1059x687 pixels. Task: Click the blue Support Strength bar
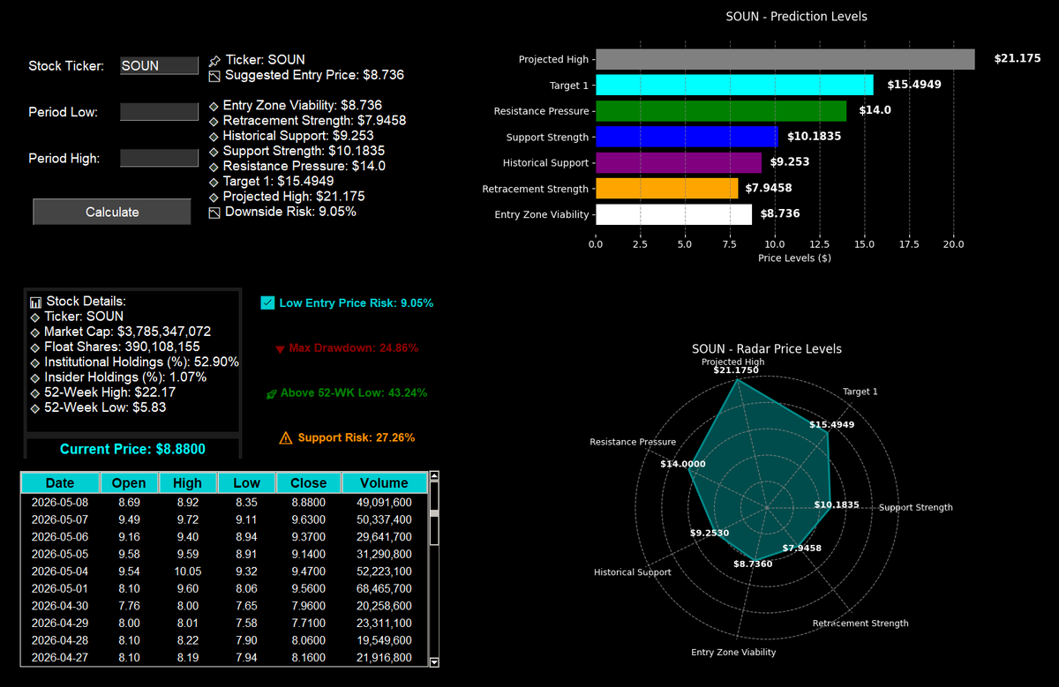pyautogui.click(x=687, y=137)
